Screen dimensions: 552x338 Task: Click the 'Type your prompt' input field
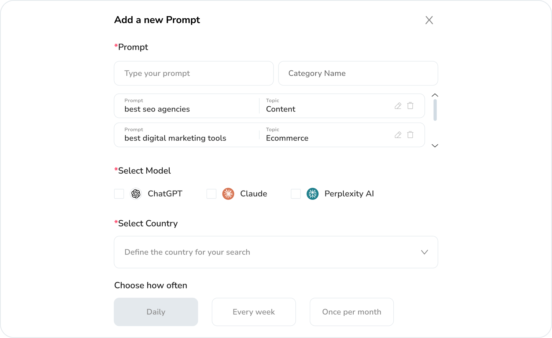(194, 73)
